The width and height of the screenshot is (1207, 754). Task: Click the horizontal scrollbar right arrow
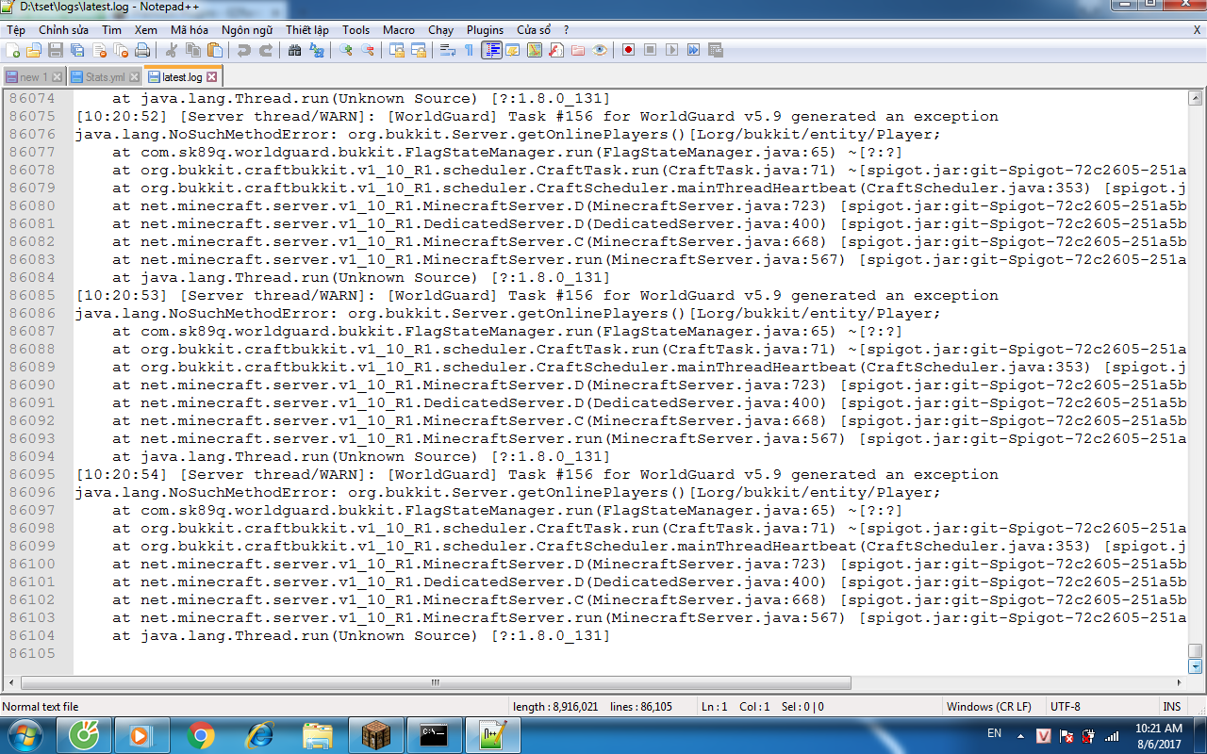click(x=1179, y=682)
